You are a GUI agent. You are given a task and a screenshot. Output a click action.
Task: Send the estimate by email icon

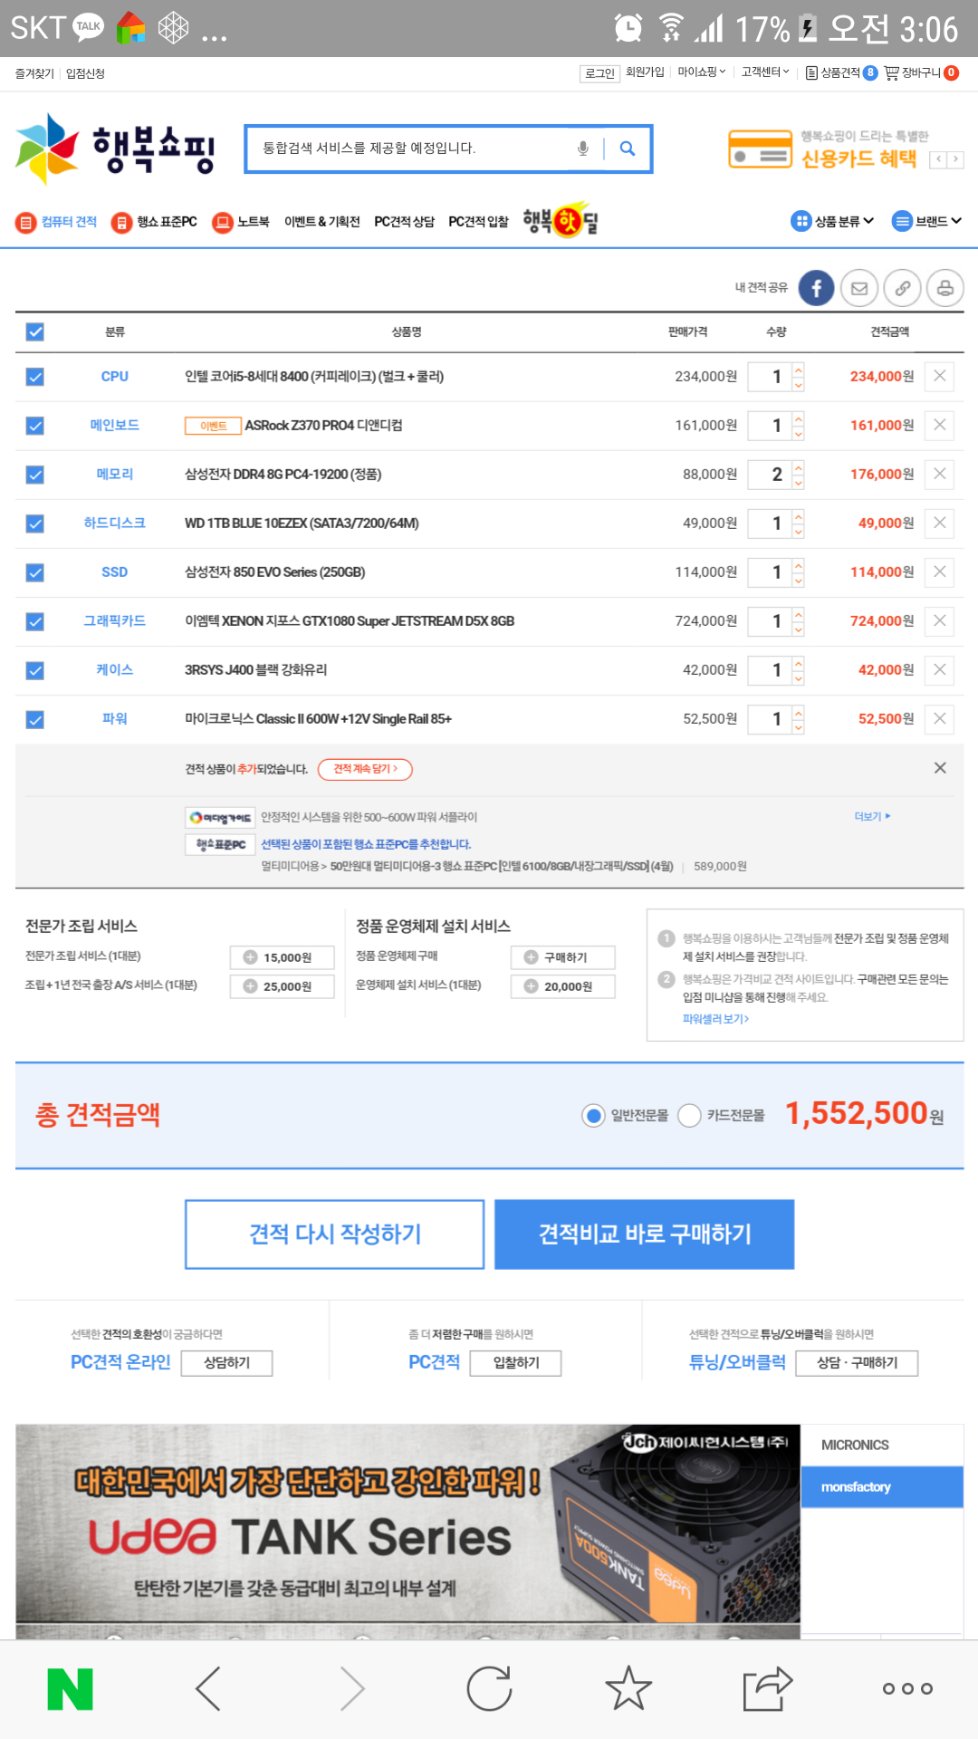859,288
